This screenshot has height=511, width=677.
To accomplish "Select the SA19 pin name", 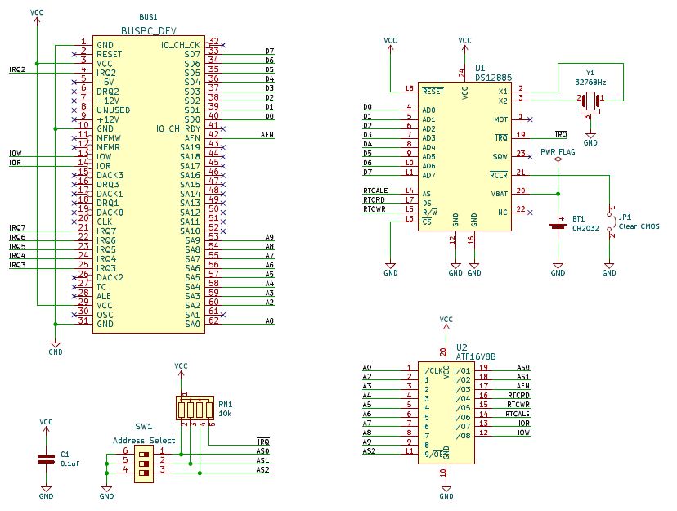I will point(190,147).
